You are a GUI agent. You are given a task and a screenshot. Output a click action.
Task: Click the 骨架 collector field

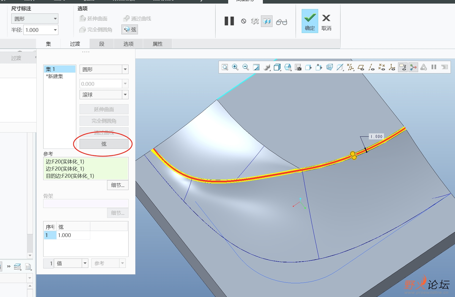pos(86,203)
